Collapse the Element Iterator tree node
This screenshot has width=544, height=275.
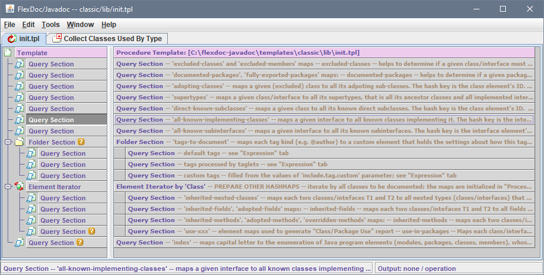[x=8, y=187]
